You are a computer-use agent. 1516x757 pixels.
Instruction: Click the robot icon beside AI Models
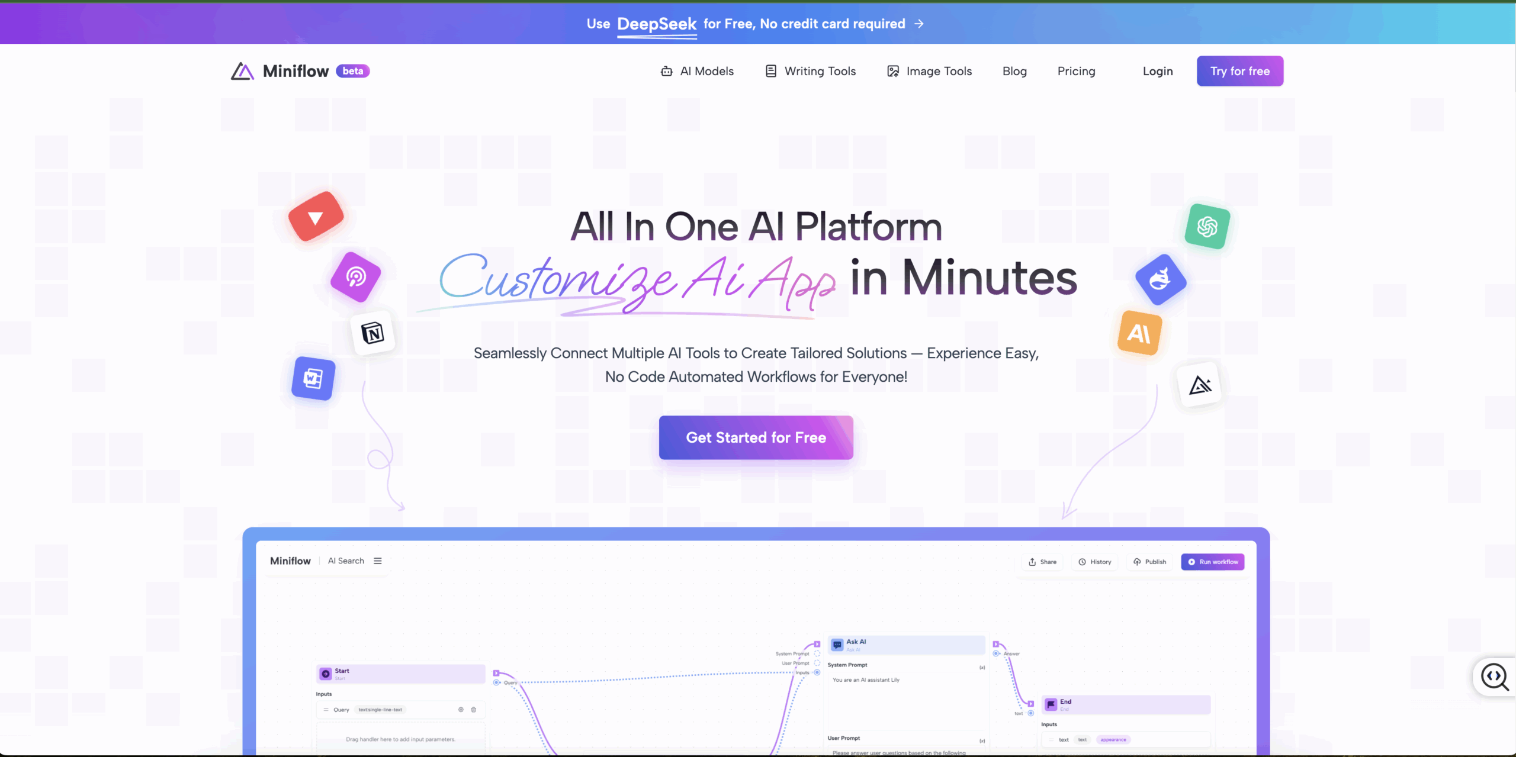[x=666, y=72]
